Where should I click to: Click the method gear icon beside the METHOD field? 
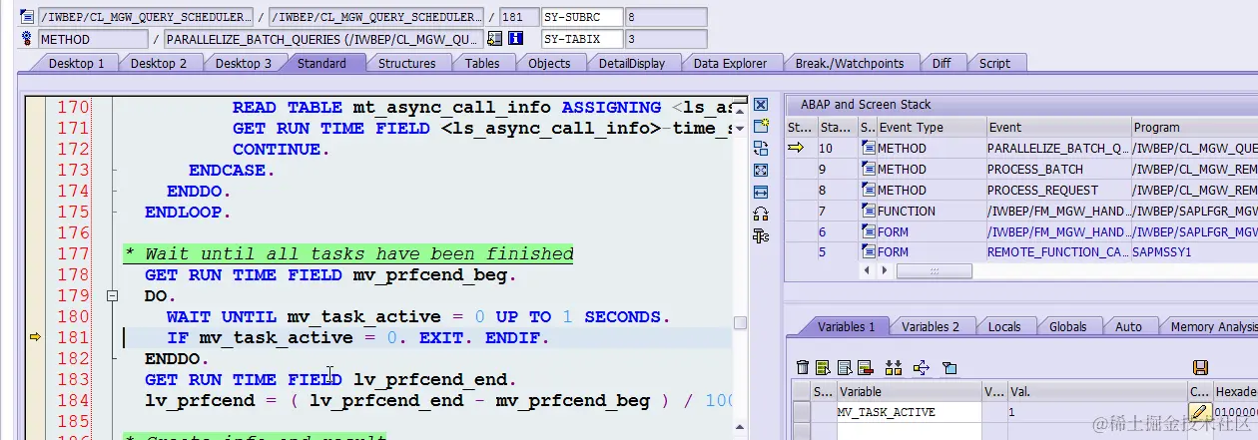click(27, 39)
